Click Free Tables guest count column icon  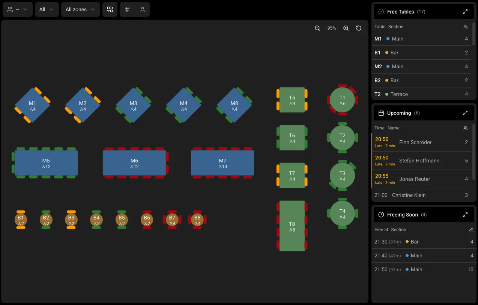pos(466,27)
